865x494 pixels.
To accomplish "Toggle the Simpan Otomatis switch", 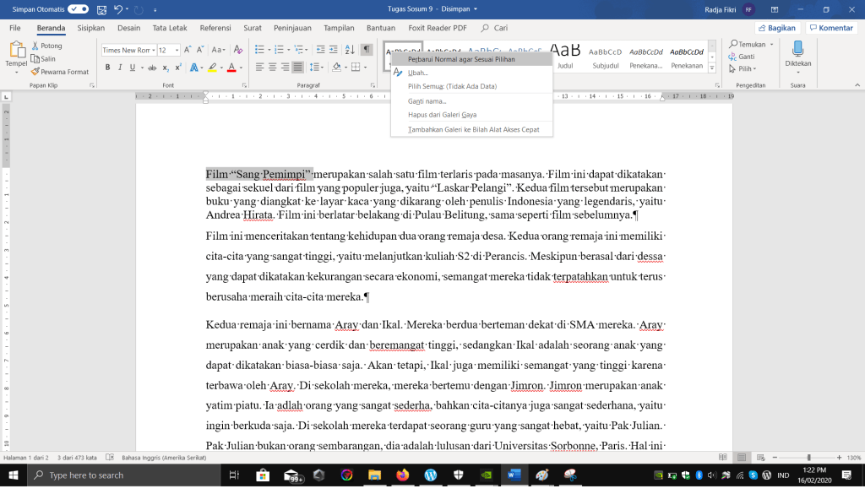I will click(78, 9).
